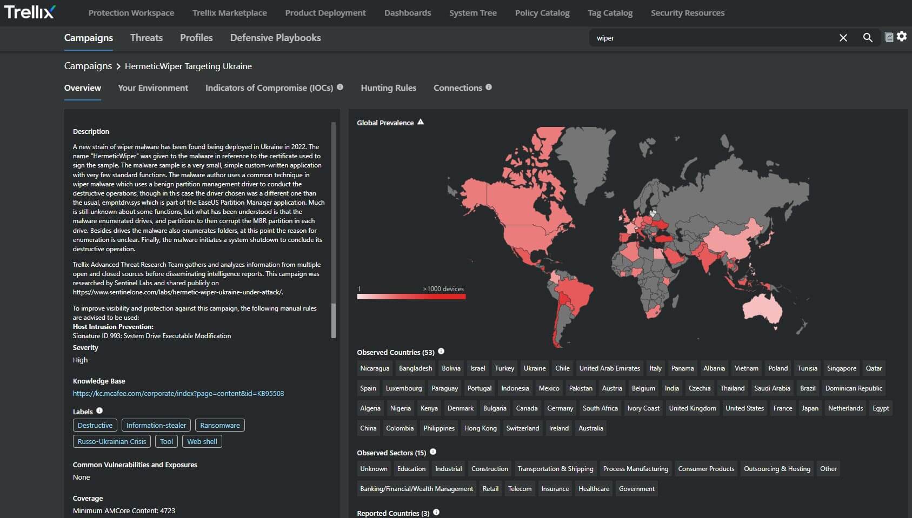Select the Campaigns tab
The image size is (912, 518).
89,38
